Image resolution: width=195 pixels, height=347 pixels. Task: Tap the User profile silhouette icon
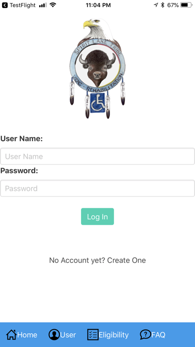pos(54,335)
